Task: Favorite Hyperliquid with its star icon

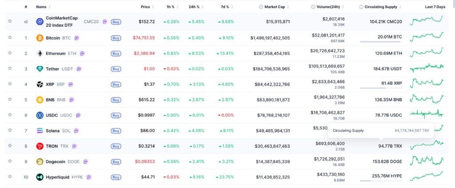Action: [x=10, y=177]
